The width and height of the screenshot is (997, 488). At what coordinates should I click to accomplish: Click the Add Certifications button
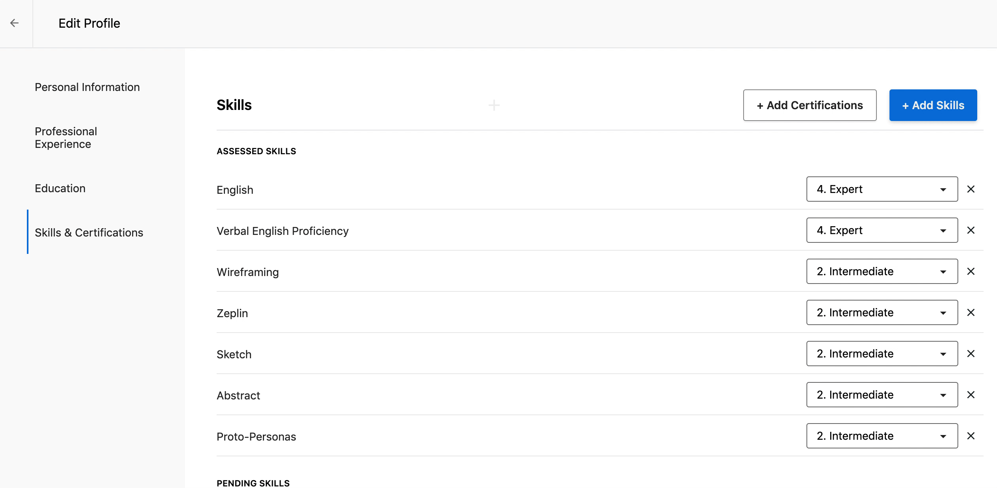tap(809, 106)
